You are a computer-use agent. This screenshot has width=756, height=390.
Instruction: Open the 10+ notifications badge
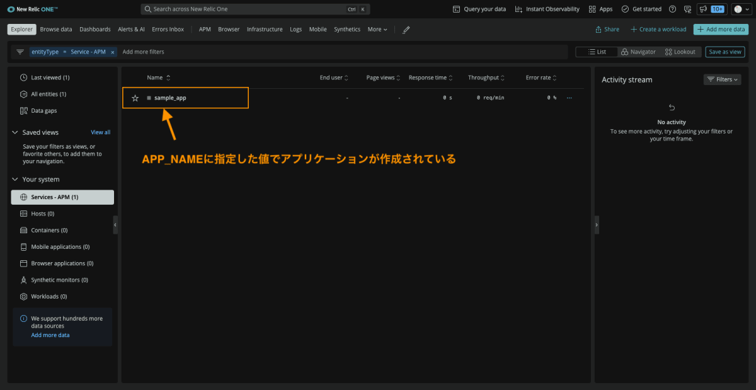718,9
